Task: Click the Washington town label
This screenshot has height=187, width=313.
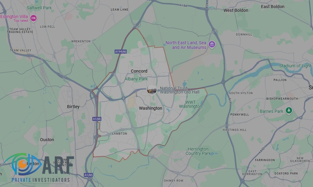Action: [151, 108]
